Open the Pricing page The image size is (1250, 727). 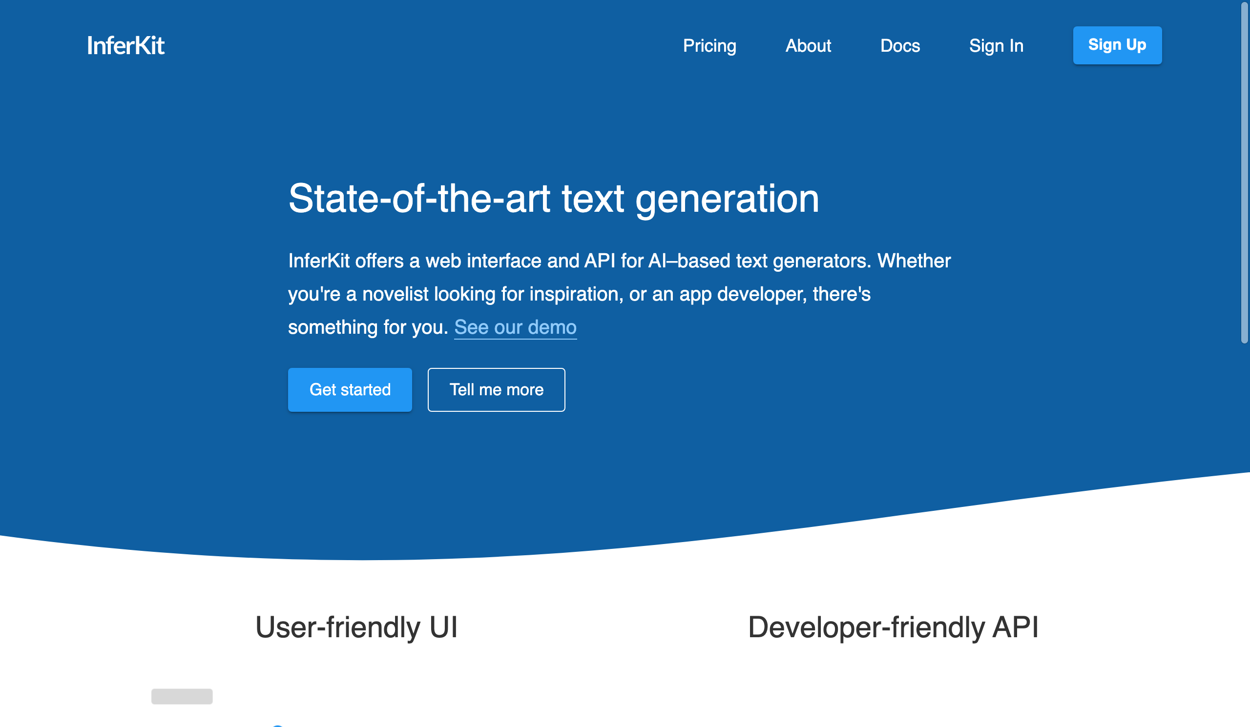(x=709, y=45)
